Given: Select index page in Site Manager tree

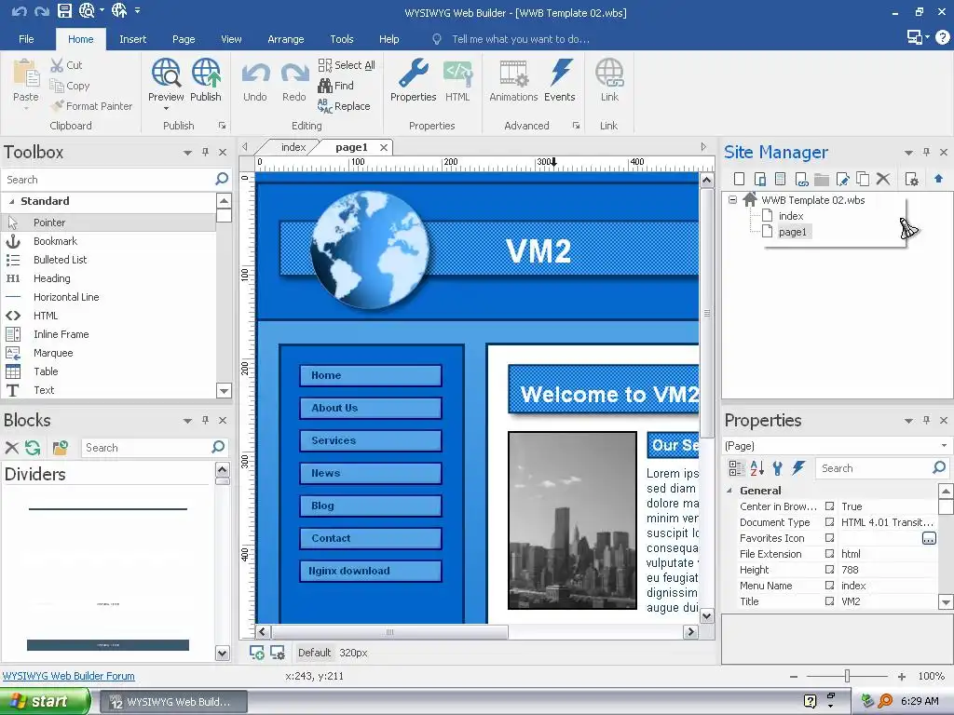Looking at the screenshot, I should point(790,216).
